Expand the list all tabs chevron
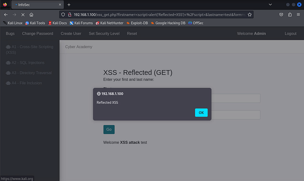This screenshot has height=181, width=304. [x=270, y=4]
